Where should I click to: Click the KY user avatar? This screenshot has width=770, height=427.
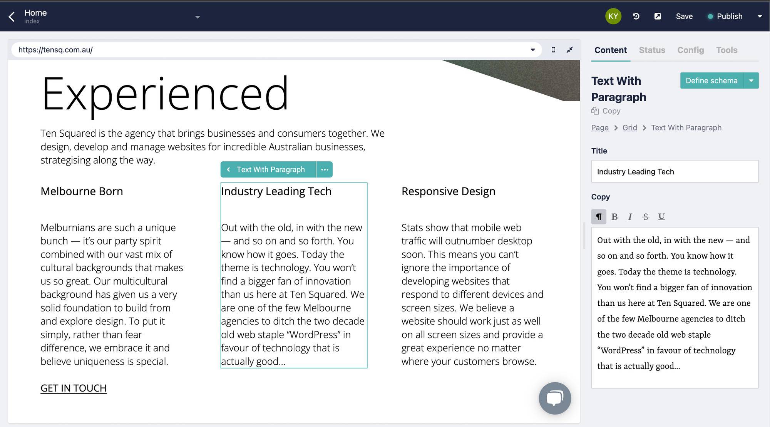click(x=613, y=16)
